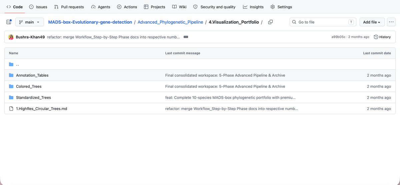
Task: Expand the file tree side panel
Action: click(9, 22)
